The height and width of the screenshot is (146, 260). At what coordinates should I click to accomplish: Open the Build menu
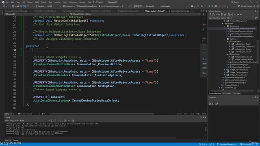pyautogui.click(x=37, y=2)
